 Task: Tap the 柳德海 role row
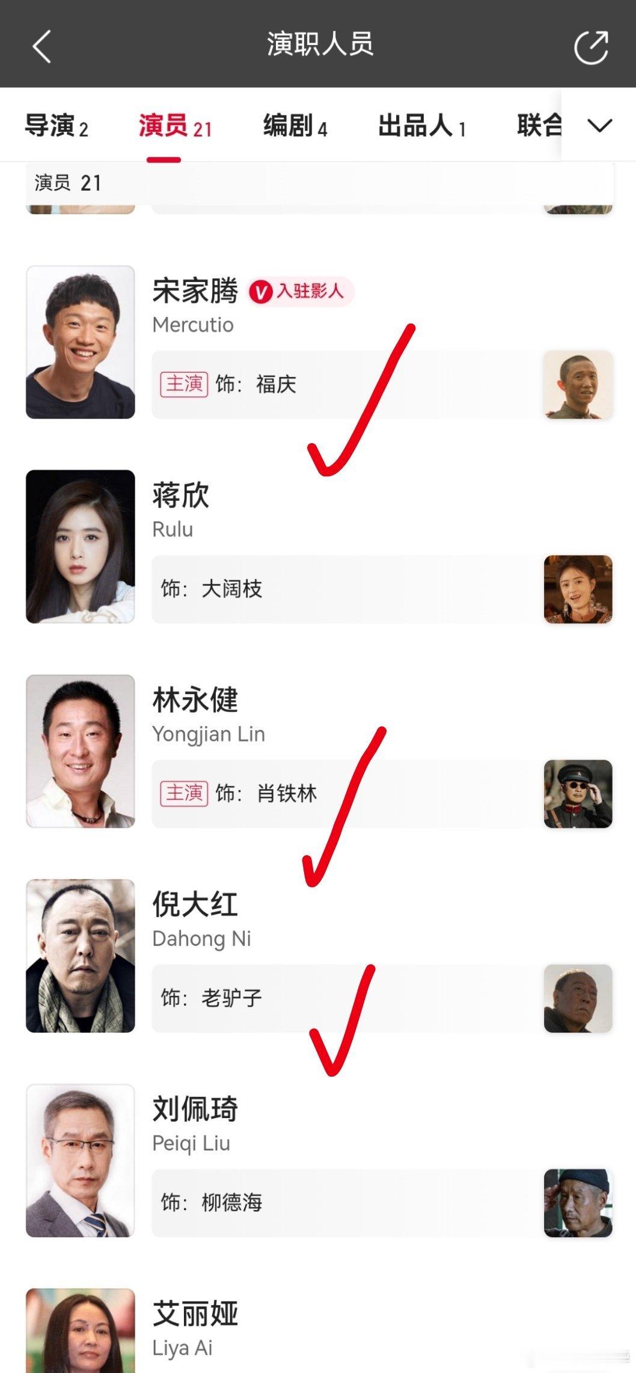pos(382,1203)
